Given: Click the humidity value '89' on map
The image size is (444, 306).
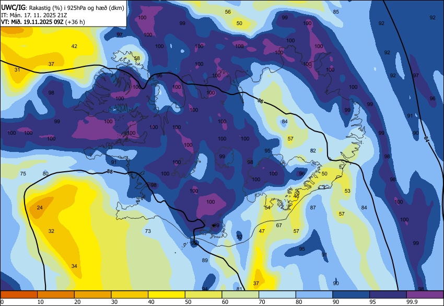Looking at the screenshot, I should [x=205, y=260].
